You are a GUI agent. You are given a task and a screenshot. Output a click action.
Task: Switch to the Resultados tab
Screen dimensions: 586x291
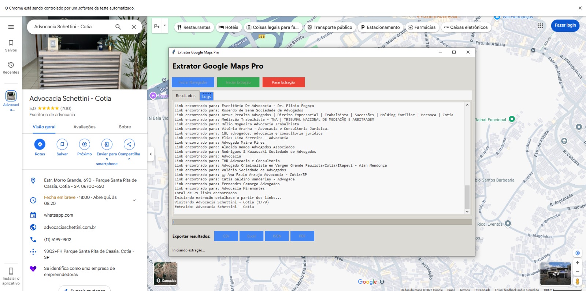[x=186, y=96]
